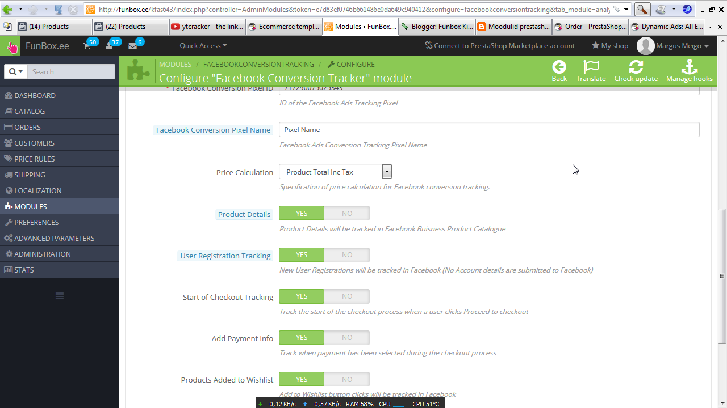
Task: Click the Shipping truck icon in sidebar
Action: pos(9,175)
